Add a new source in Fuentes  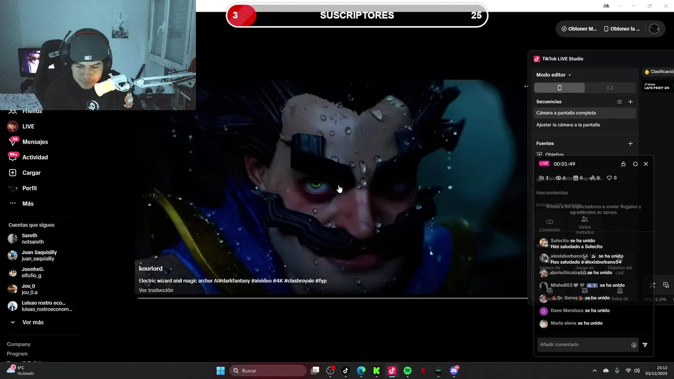[630, 143]
